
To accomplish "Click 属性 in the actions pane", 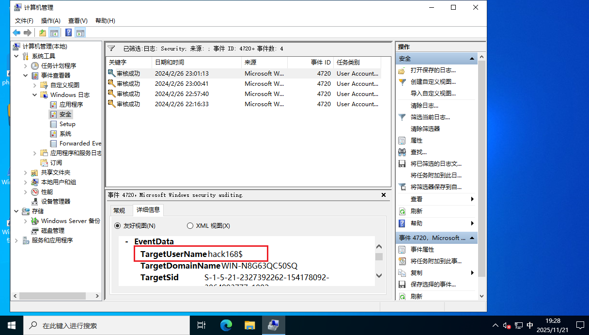I will coord(417,141).
